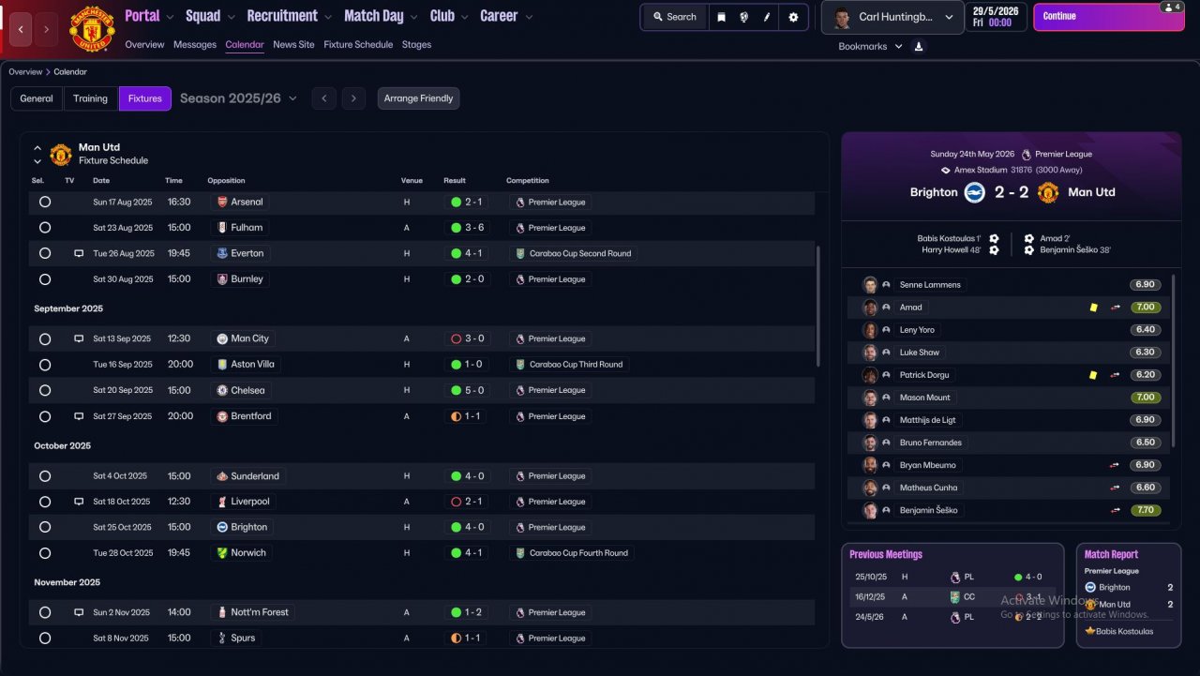Expand the Match Day menu chevron
The image size is (1200, 676).
(x=413, y=17)
